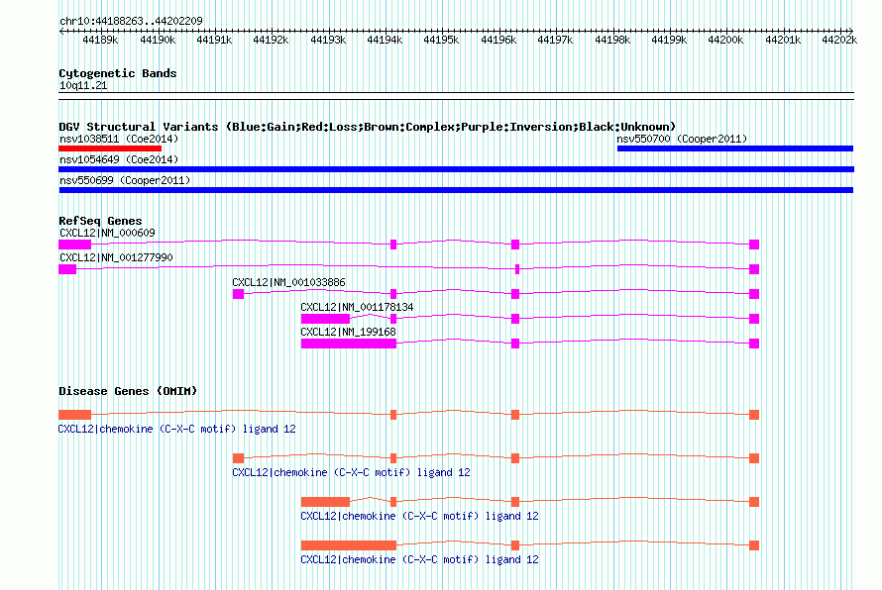
Task: Select the CXCL12|NM_199168 transcript label
Action: [x=348, y=332]
